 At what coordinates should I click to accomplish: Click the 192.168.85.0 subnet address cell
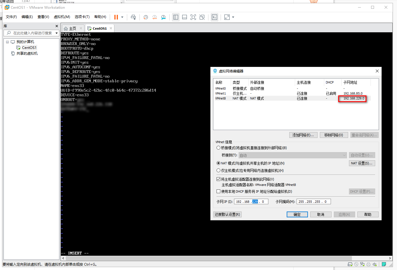click(x=353, y=93)
